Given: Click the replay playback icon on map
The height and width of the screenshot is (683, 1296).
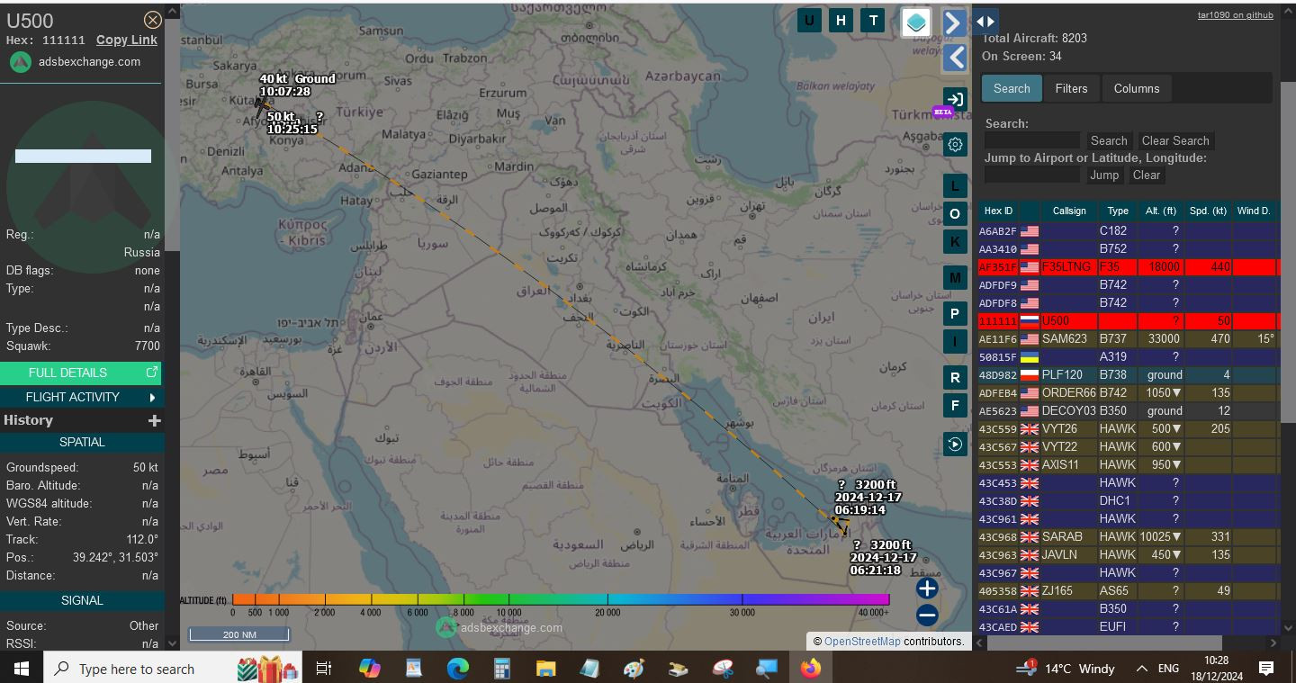Looking at the screenshot, I should coord(955,444).
